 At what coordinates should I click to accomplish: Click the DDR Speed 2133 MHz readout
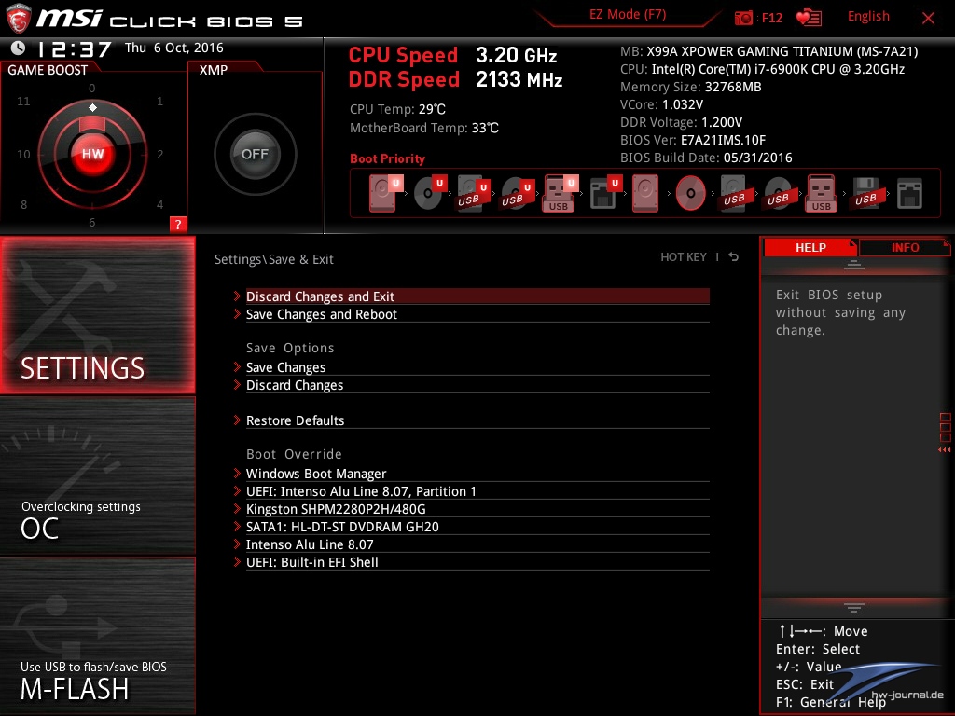tap(455, 79)
